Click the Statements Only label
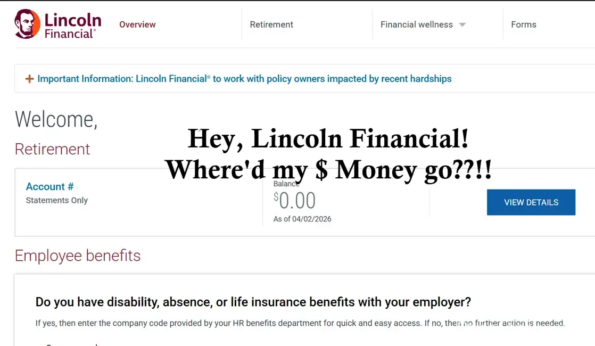Screen dimensions: 595x346 click(57, 201)
